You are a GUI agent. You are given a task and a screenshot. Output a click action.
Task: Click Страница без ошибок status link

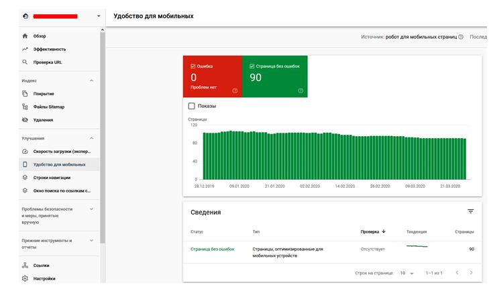pyautogui.click(x=213, y=249)
